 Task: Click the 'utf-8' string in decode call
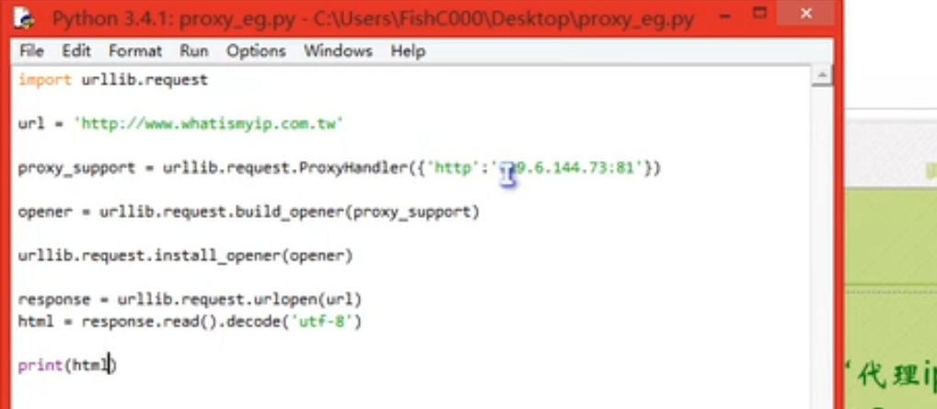point(321,322)
